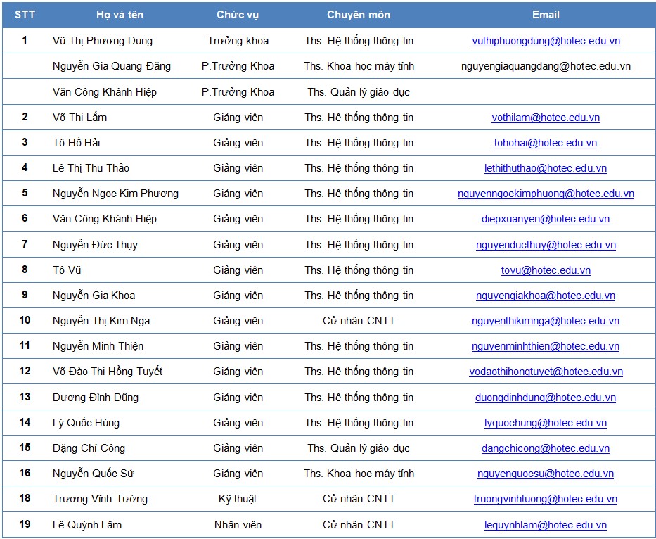
Task: Open the lyquochung@hotec.edu.vn email link
Action: pyautogui.click(x=546, y=423)
